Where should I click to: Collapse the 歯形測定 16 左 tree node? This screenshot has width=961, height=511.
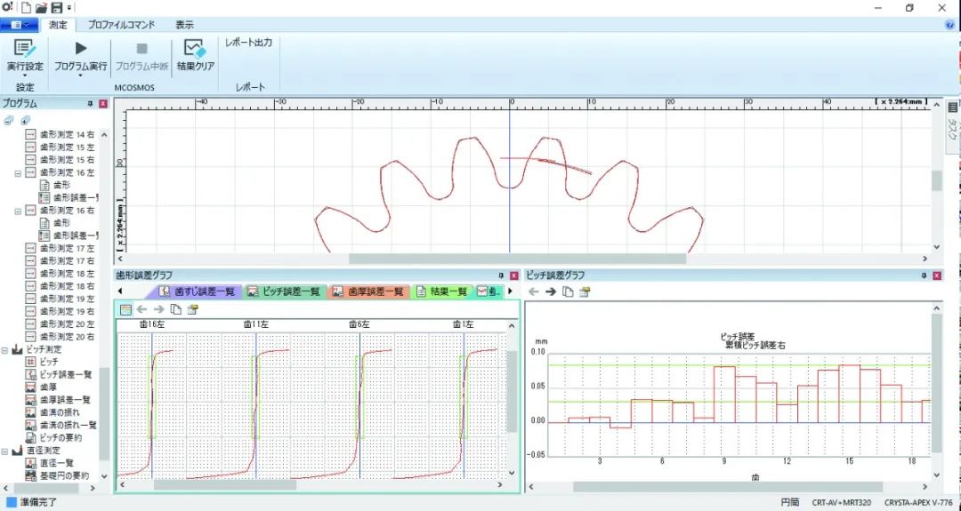pos(19,173)
